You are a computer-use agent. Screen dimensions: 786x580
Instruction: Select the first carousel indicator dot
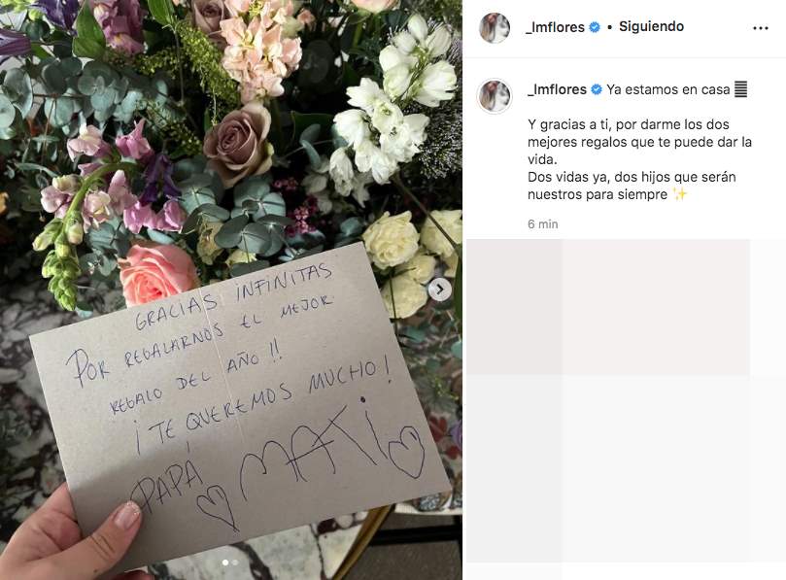[225, 563]
